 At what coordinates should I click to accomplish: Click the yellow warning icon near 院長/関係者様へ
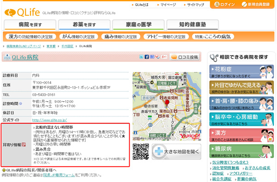pos(4,170)
